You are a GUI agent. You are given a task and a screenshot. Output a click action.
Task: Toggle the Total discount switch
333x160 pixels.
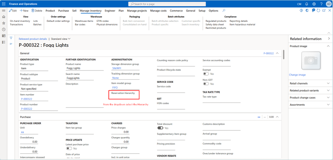click(x=160, y=128)
